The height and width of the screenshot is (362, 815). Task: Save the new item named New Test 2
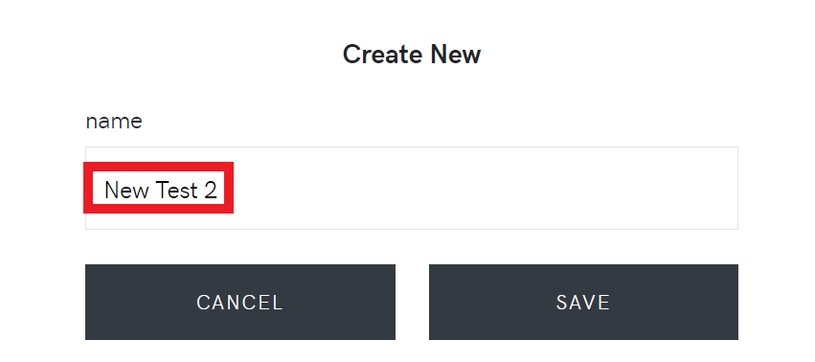(583, 303)
